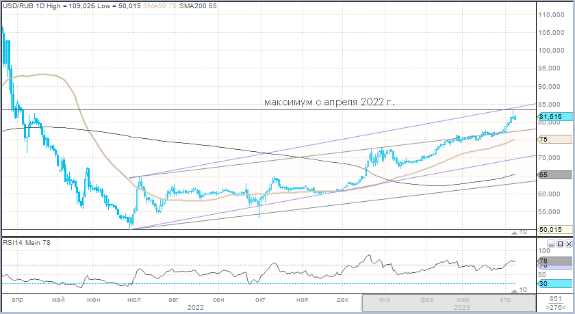Screen dimensions: 575x314
Task: Select the SMA50 value tag 75
Action: click(554, 140)
